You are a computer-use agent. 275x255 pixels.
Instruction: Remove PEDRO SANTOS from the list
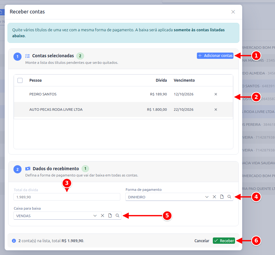tap(216, 94)
